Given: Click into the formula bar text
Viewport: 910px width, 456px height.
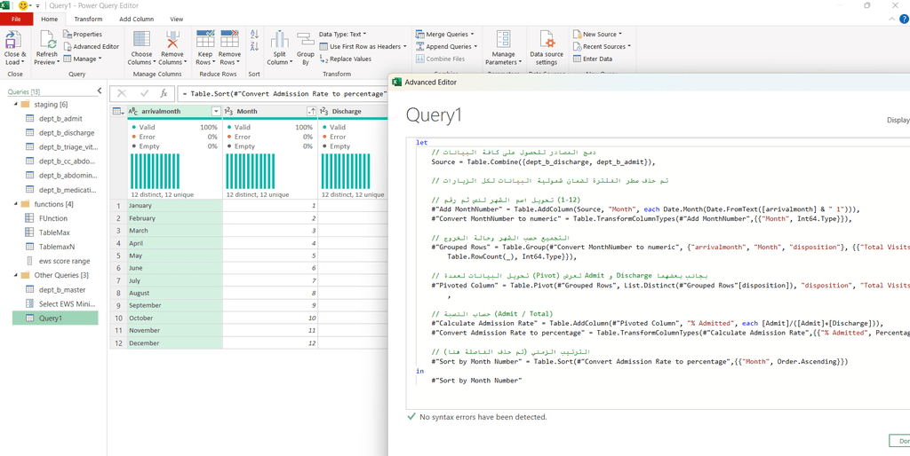Looking at the screenshot, I should pos(283,92).
